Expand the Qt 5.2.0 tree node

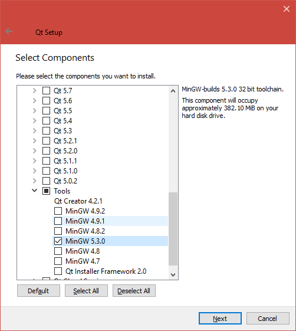click(35, 150)
